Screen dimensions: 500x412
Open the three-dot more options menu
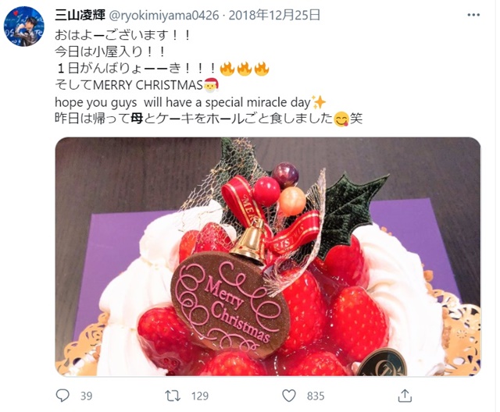473,15
